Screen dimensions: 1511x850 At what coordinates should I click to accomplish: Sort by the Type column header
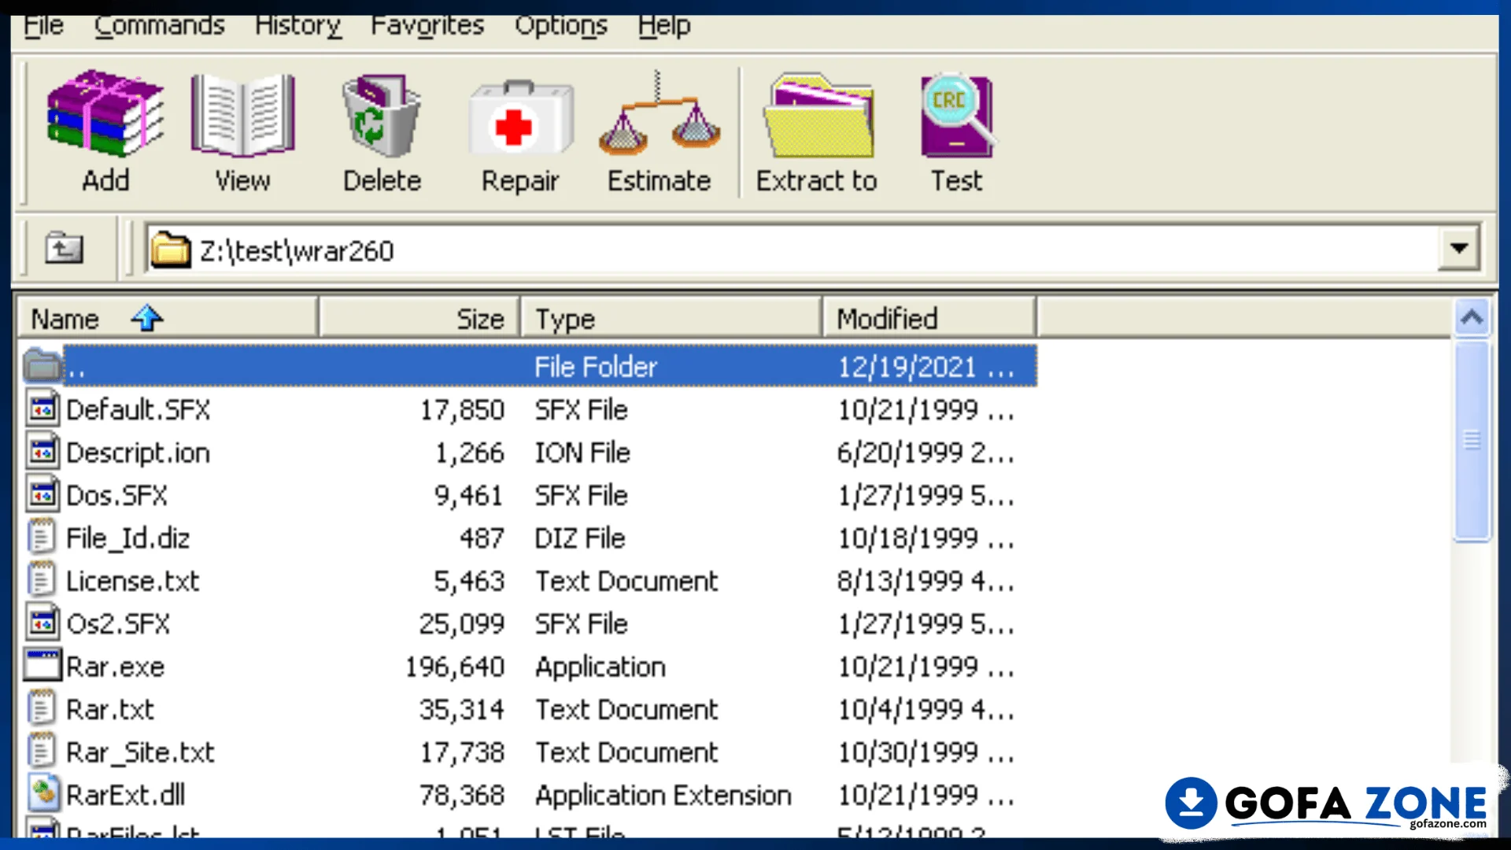[x=671, y=318]
